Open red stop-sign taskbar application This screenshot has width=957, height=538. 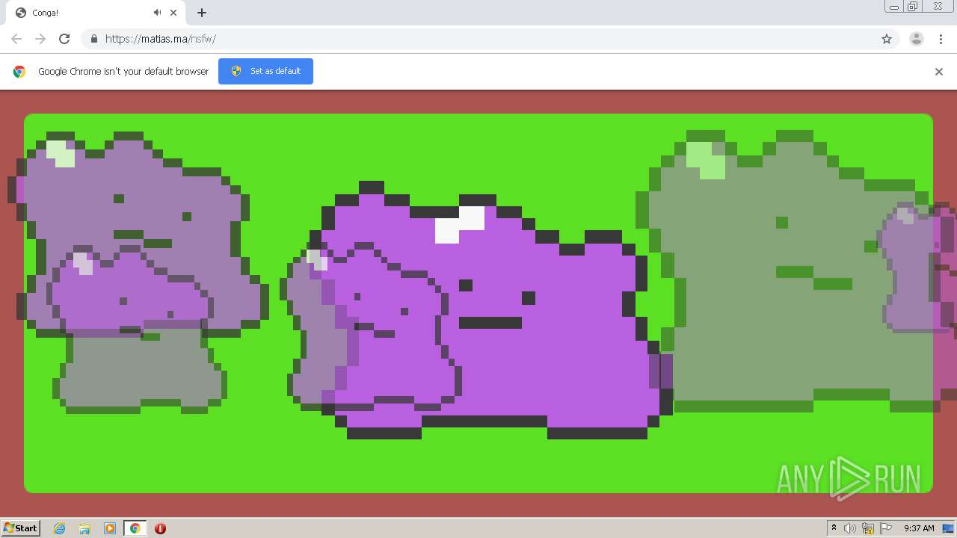[160, 528]
